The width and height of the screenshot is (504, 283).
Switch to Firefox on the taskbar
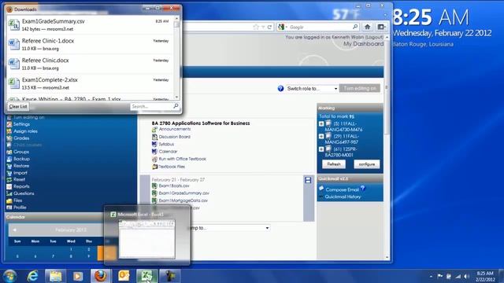point(101,276)
